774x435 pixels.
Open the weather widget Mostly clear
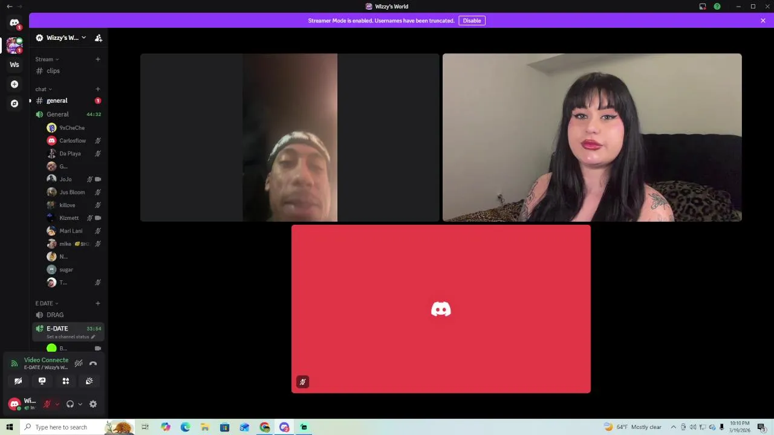(633, 427)
